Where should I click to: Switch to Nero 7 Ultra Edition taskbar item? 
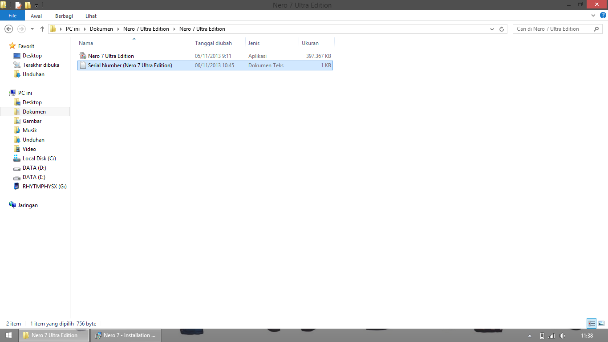[54, 335]
